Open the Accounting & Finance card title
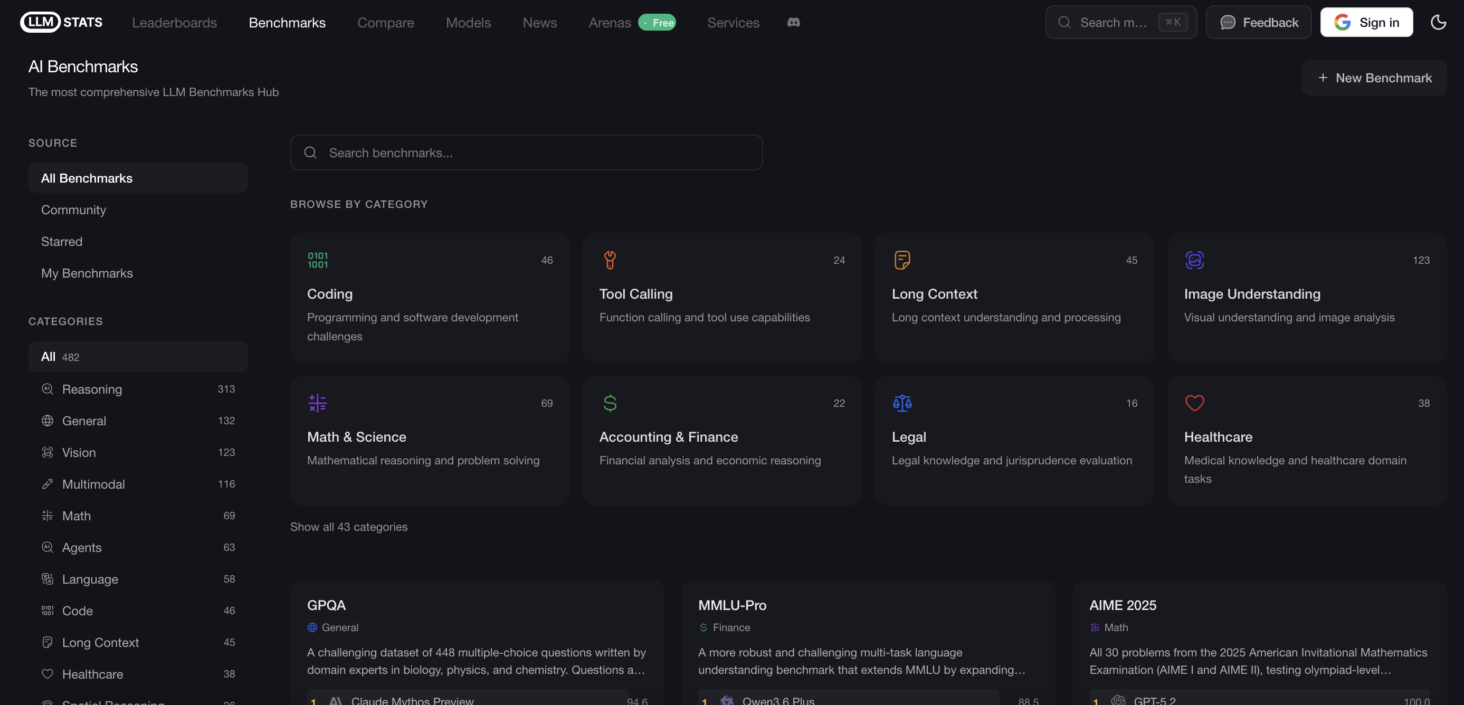This screenshot has width=1464, height=705. (x=668, y=437)
